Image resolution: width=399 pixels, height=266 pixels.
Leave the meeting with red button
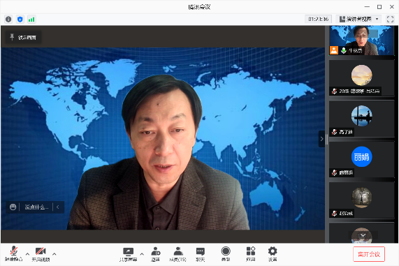[369, 254]
